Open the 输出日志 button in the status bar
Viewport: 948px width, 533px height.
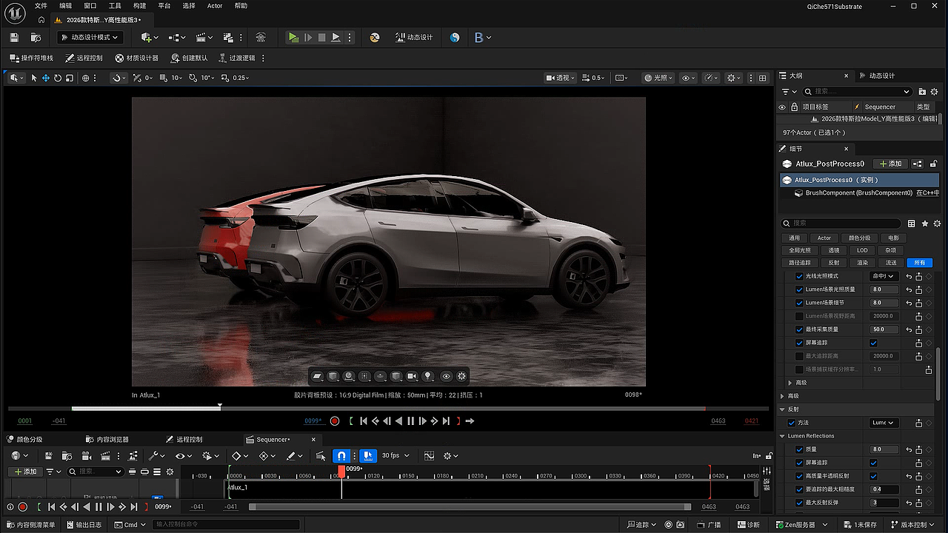point(84,525)
